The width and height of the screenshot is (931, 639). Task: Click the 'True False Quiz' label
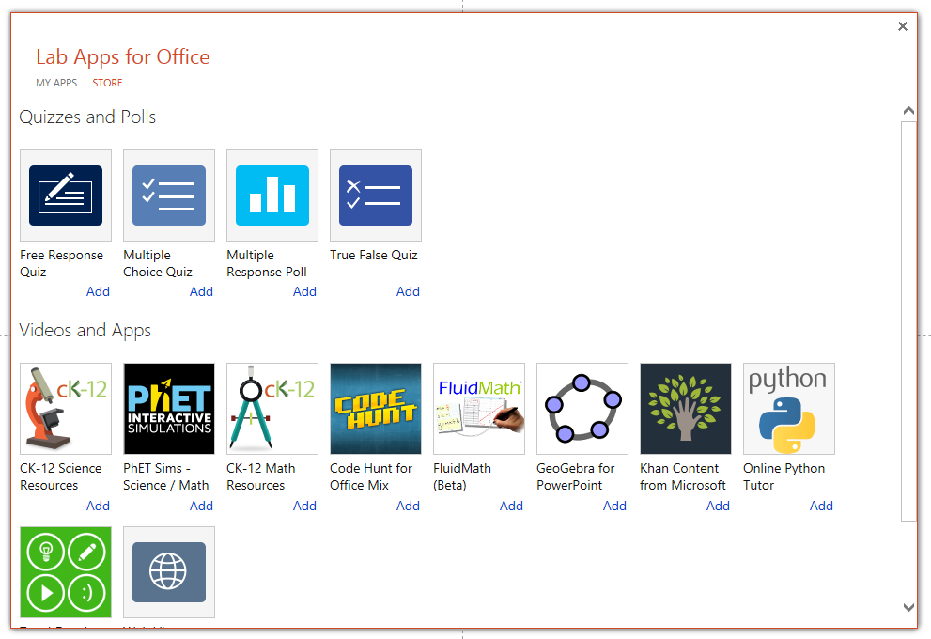pyautogui.click(x=374, y=255)
